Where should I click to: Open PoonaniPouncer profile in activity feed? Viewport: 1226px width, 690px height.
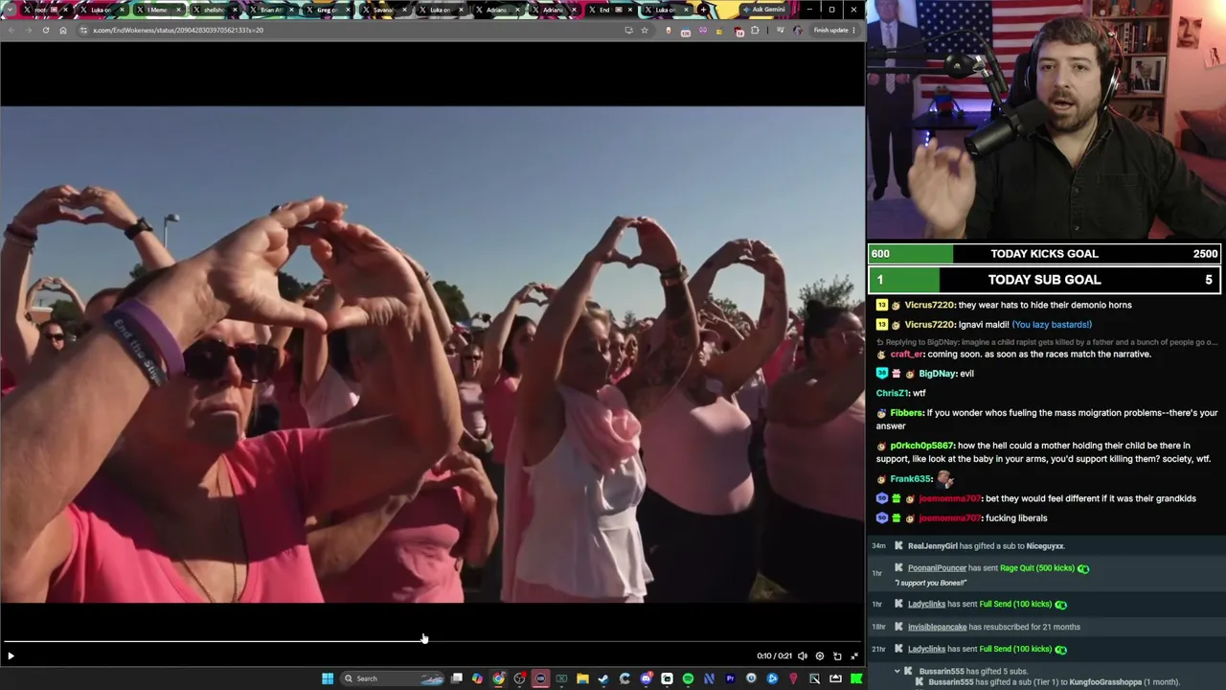click(x=937, y=568)
